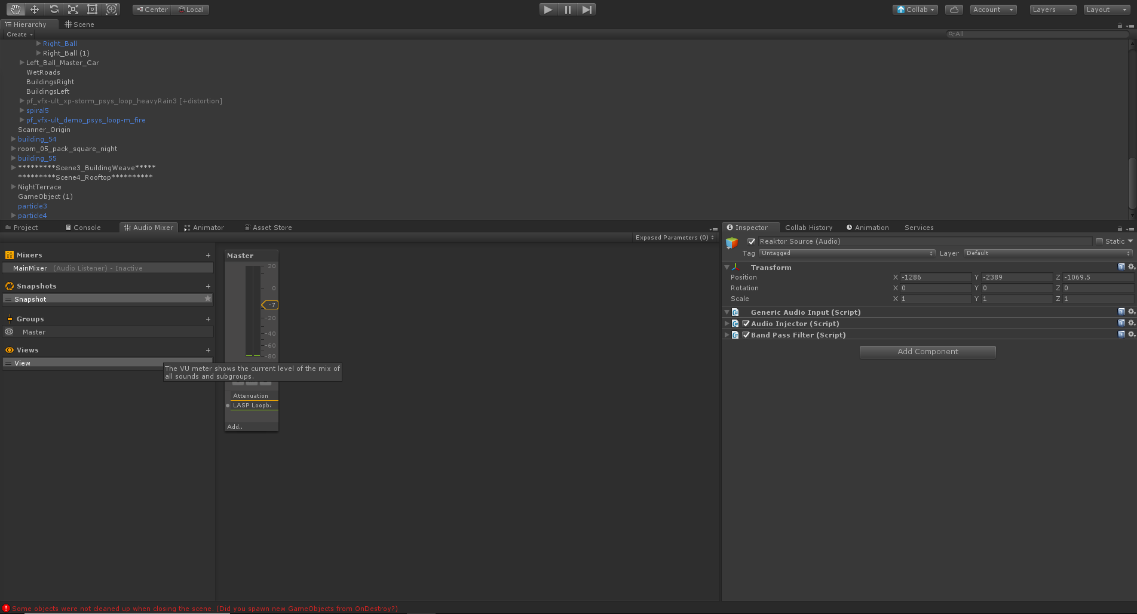Screen dimensions: 1137x614
Task: Toggle the Master group visibility eye icon
Action: (x=9, y=331)
